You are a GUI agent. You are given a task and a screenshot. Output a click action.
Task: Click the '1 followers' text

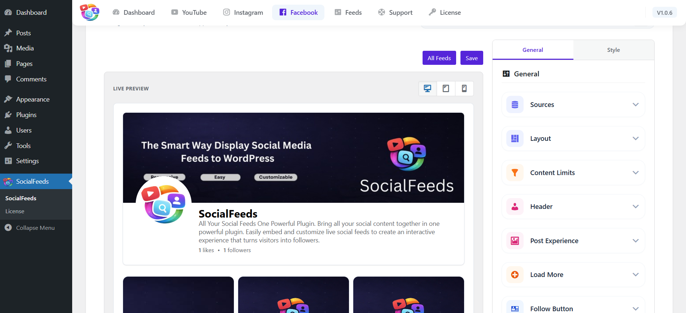[237, 250]
